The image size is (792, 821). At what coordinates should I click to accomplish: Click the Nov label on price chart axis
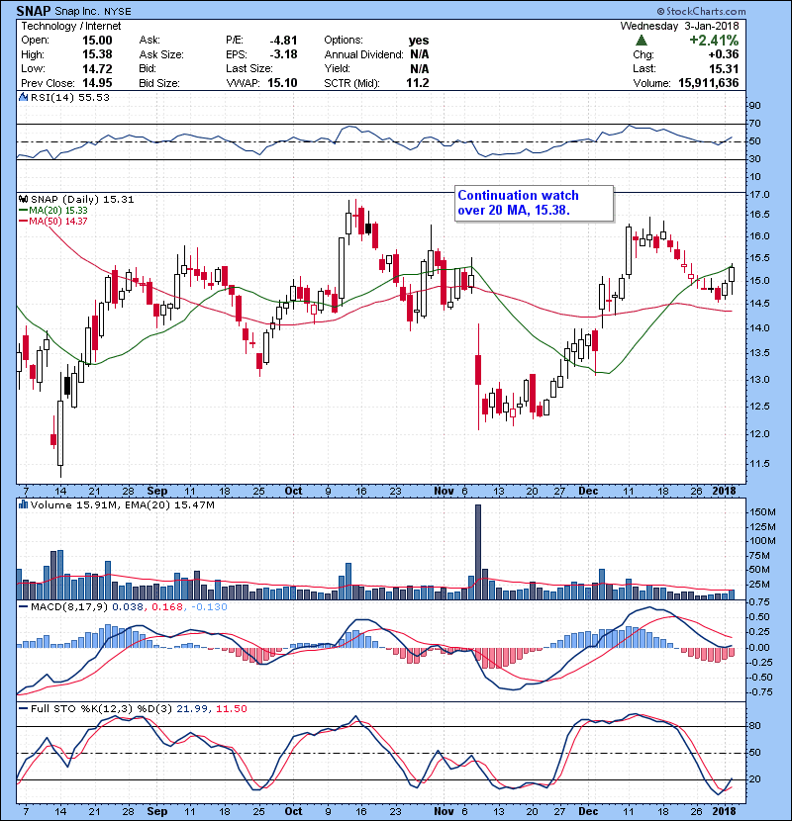click(x=444, y=492)
